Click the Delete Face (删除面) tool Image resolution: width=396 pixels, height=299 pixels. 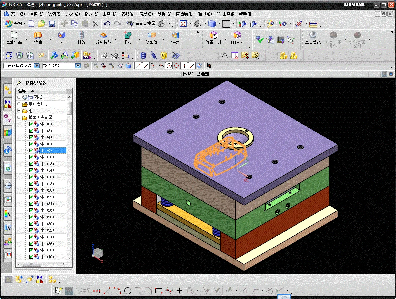click(237, 38)
